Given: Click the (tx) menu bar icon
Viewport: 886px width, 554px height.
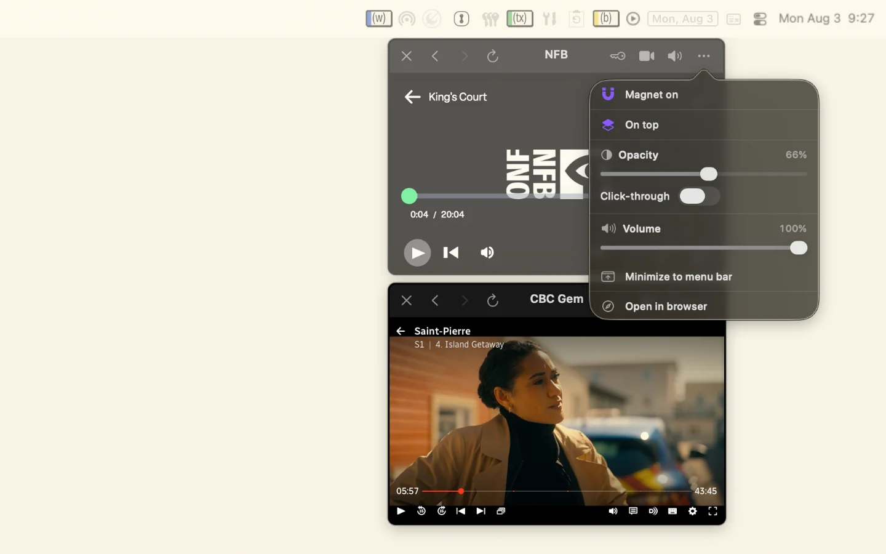Looking at the screenshot, I should point(520,18).
